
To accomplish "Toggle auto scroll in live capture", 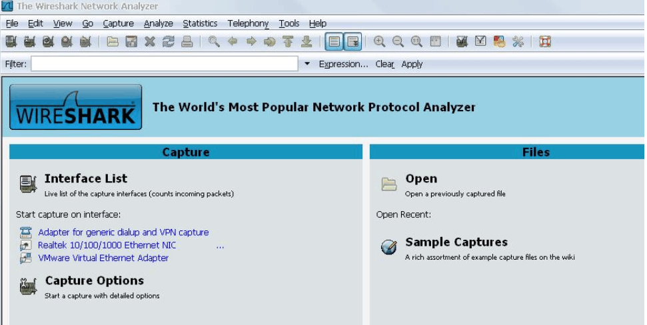I will coord(352,42).
